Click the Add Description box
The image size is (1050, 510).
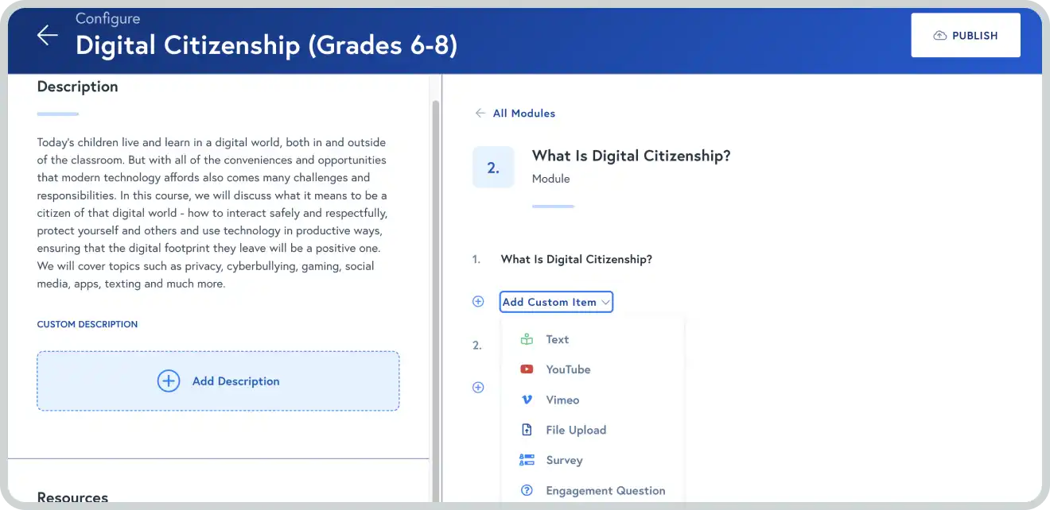218,381
